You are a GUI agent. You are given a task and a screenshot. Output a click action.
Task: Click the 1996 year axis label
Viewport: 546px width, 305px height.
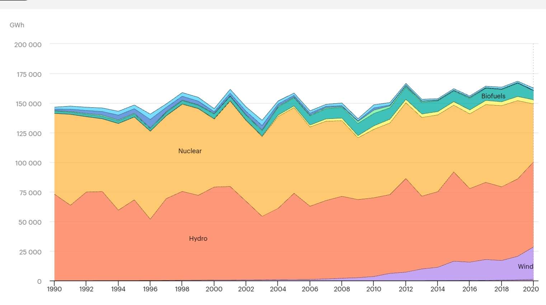point(150,289)
